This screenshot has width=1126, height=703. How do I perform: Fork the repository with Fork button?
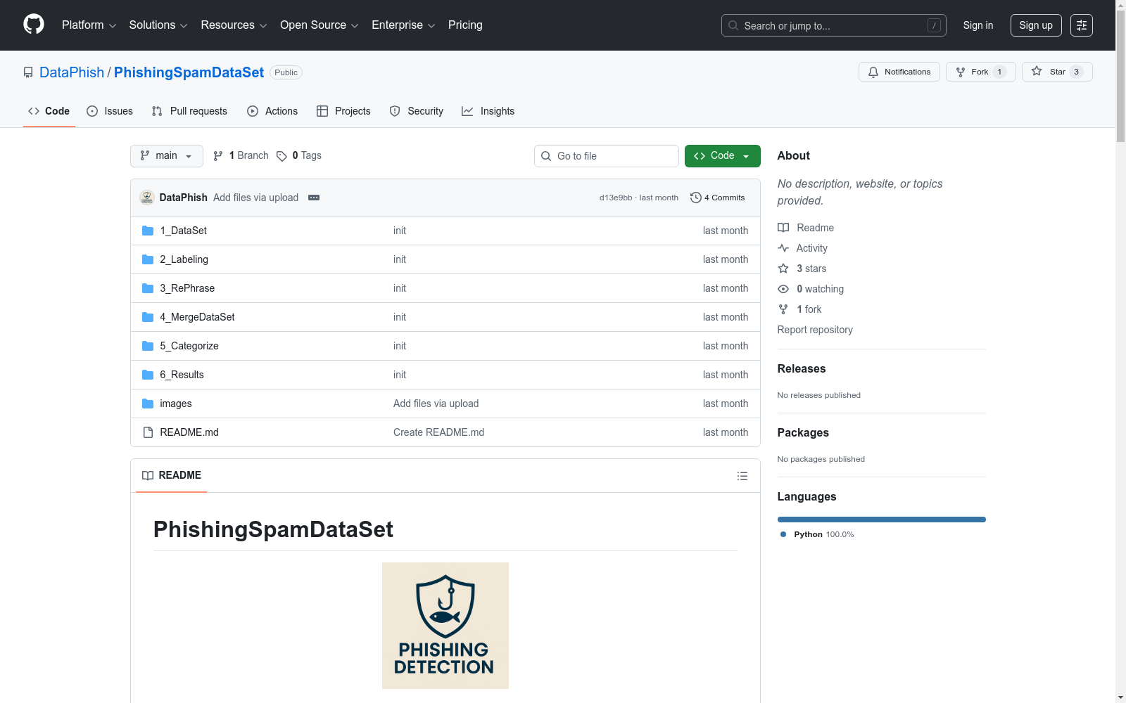point(981,72)
